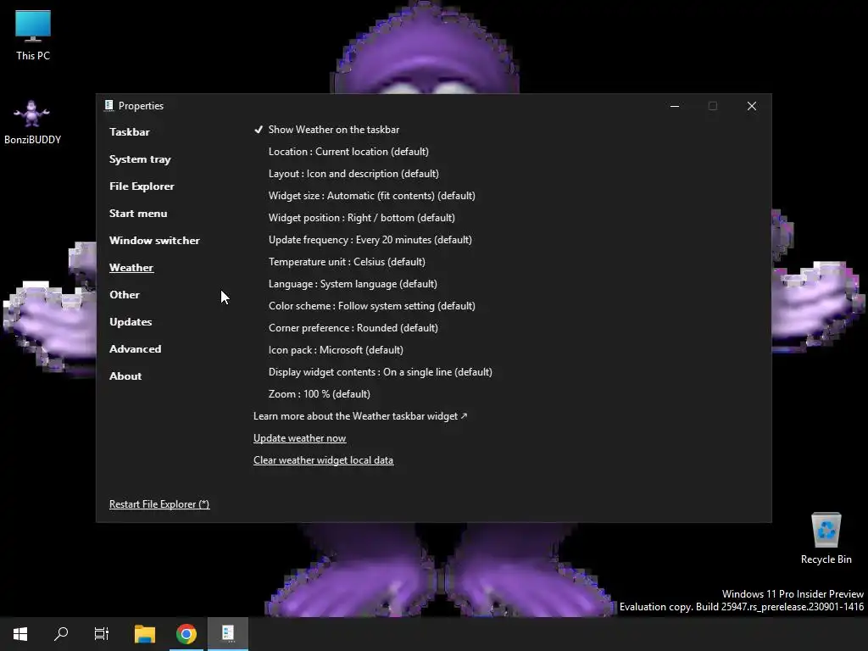
Task: Open Location: Current location option
Action: click(348, 152)
